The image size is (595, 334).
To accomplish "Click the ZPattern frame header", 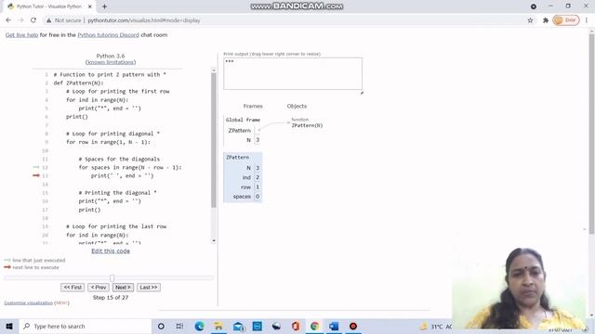I will [x=238, y=157].
